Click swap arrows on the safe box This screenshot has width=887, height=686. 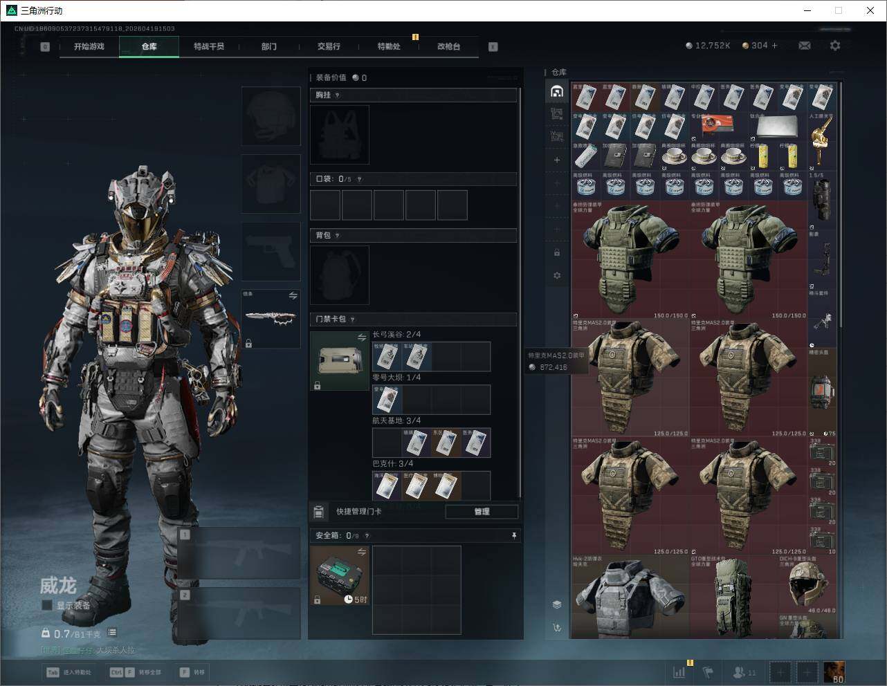[362, 552]
